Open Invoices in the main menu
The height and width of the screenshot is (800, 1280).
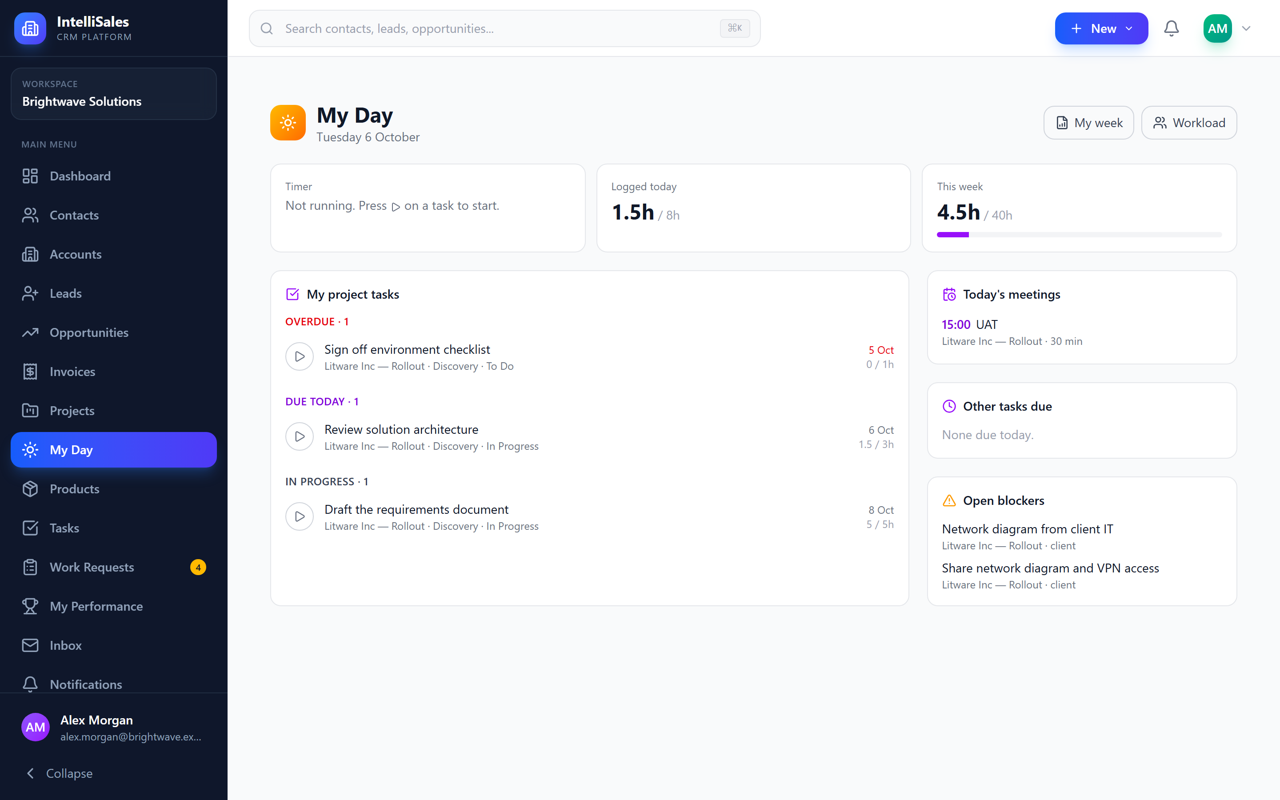pyautogui.click(x=114, y=372)
